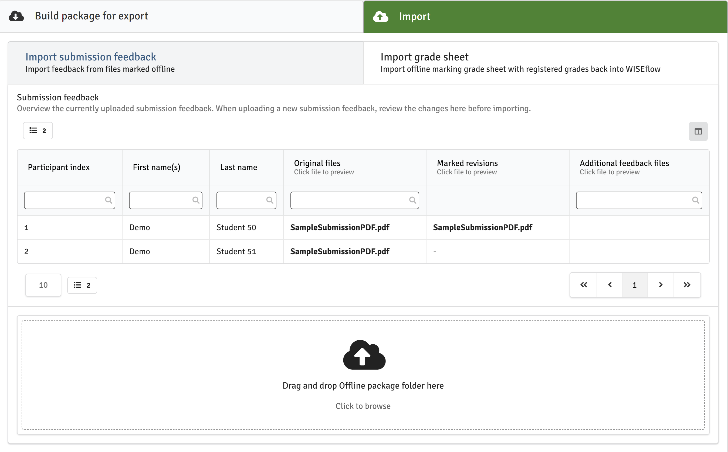Viewport: 728px width, 452px height.
Task: Go to next page arrow
Action: (x=661, y=285)
